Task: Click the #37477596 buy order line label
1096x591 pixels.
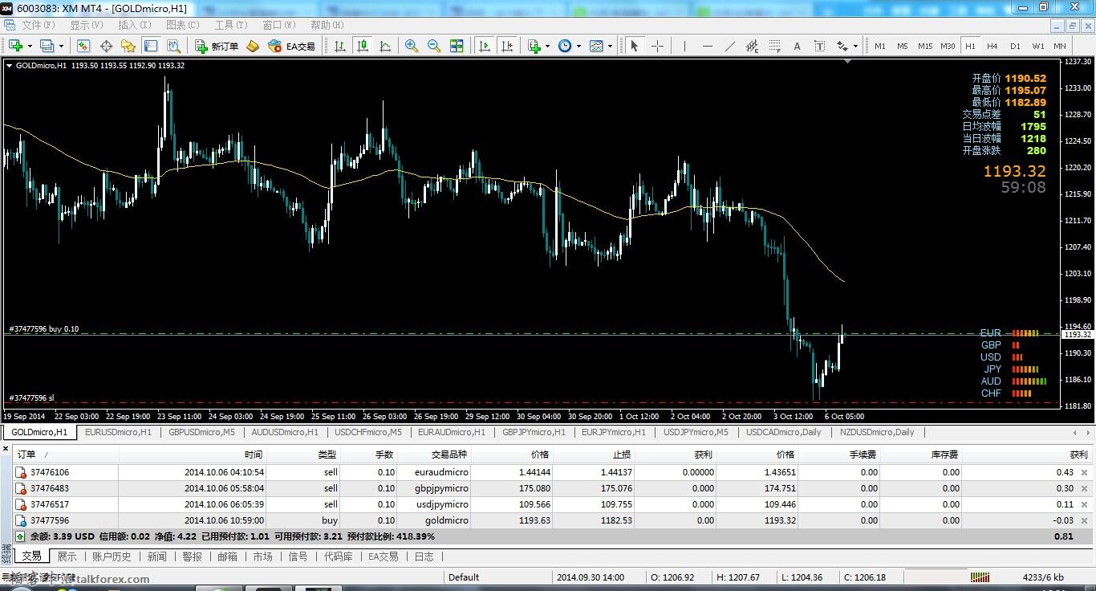Action: [x=44, y=329]
